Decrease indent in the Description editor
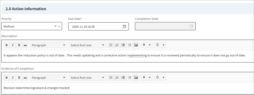This screenshot has height=95, width=254. (130, 45)
